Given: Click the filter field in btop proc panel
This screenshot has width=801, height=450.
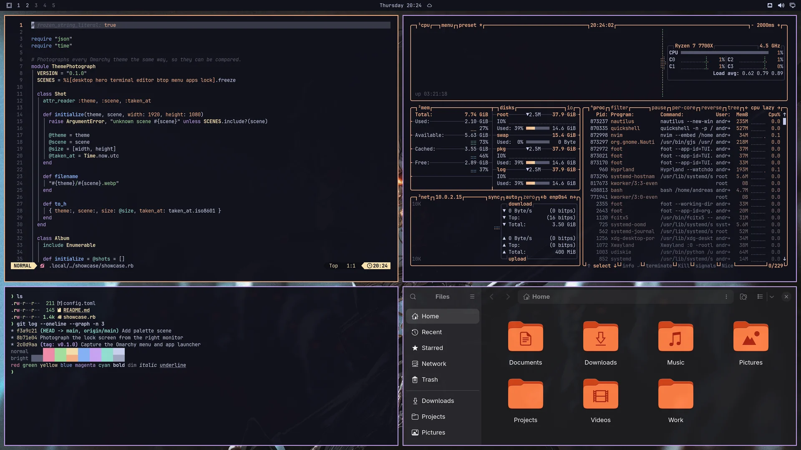Looking at the screenshot, I should click(620, 107).
